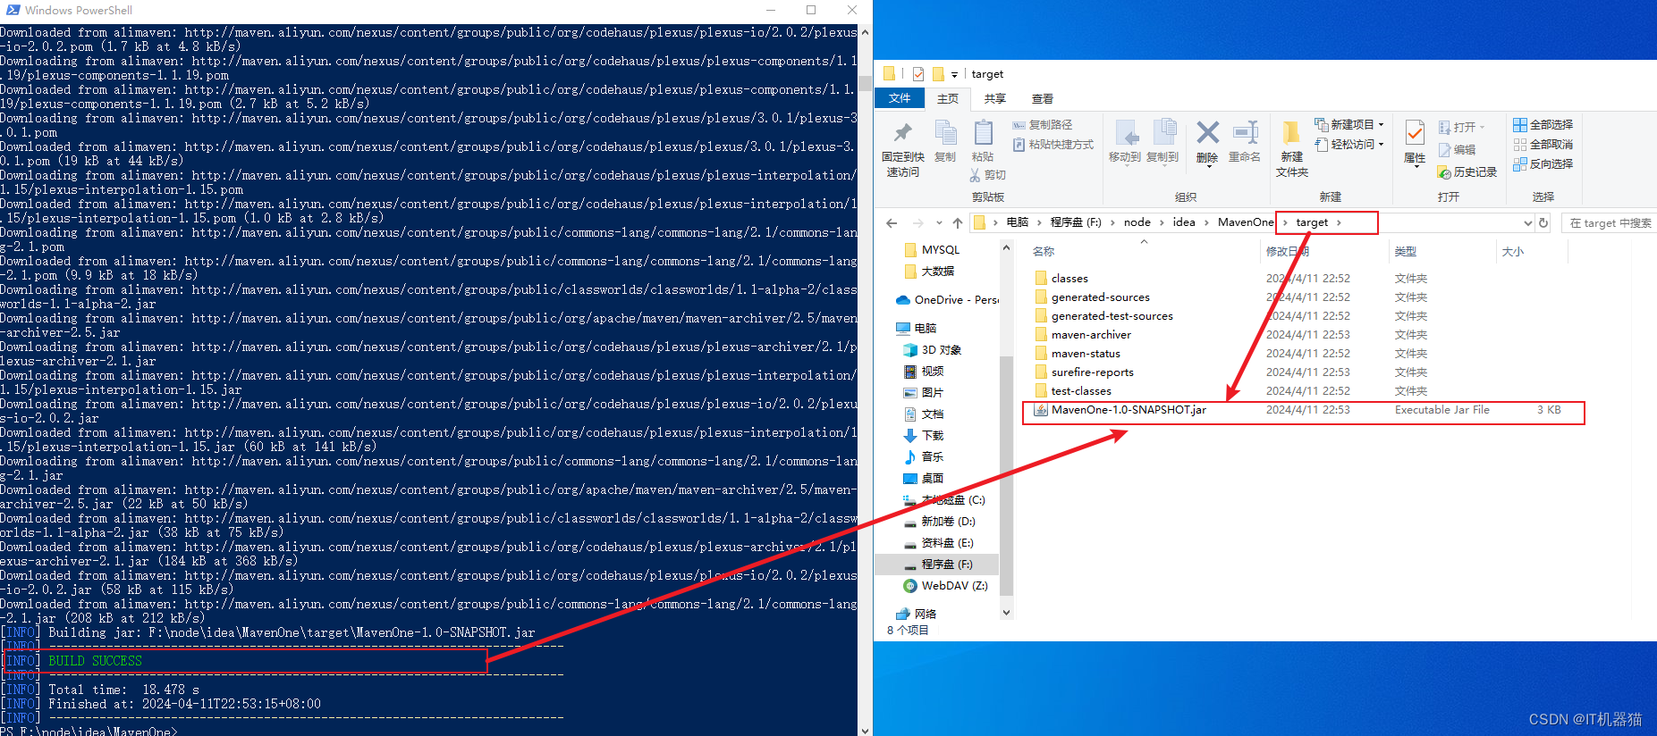Click History (历史记录) in ribbon
The image size is (1657, 736).
click(x=1467, y=171)
